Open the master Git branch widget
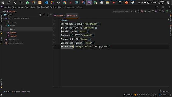The height and width of the screenshot is (97, 172). [162, 95]
